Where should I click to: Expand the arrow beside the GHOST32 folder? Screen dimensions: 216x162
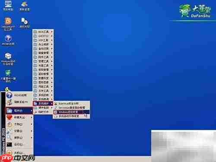coord(52,36)
